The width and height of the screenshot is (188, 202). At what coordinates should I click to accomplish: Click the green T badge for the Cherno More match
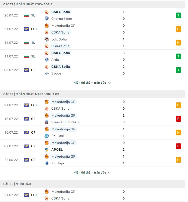(178, 15)
